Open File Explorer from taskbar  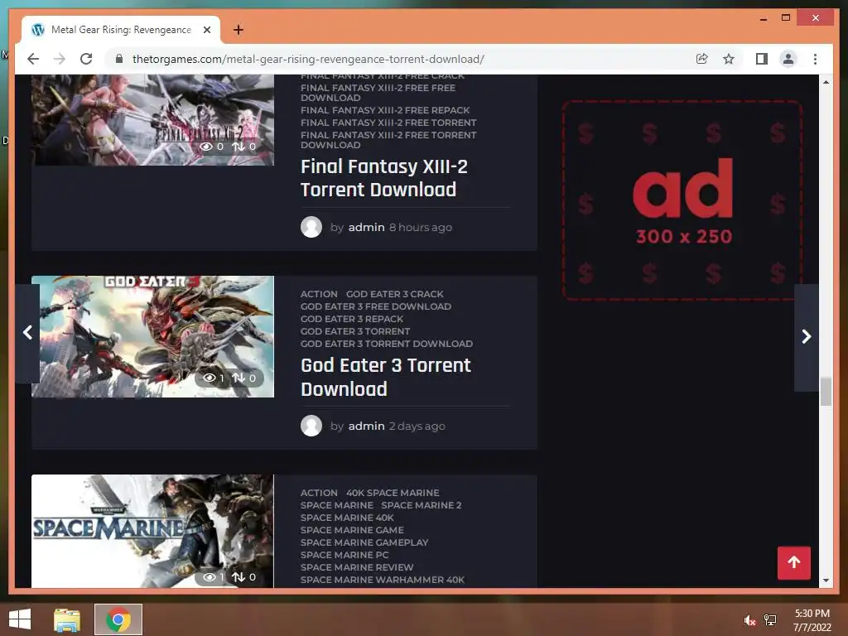[x=67, y=619]
